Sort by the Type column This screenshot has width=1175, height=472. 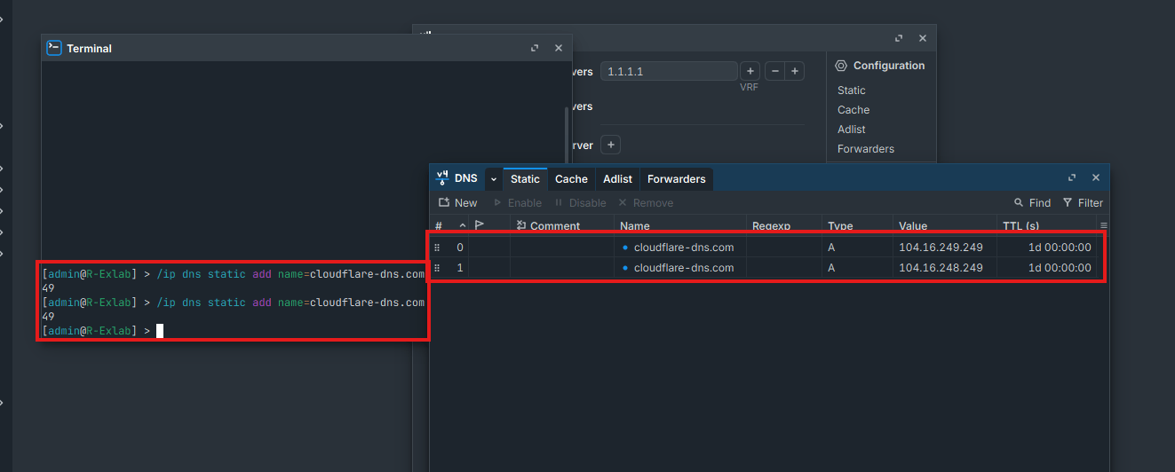pos(840,226)
